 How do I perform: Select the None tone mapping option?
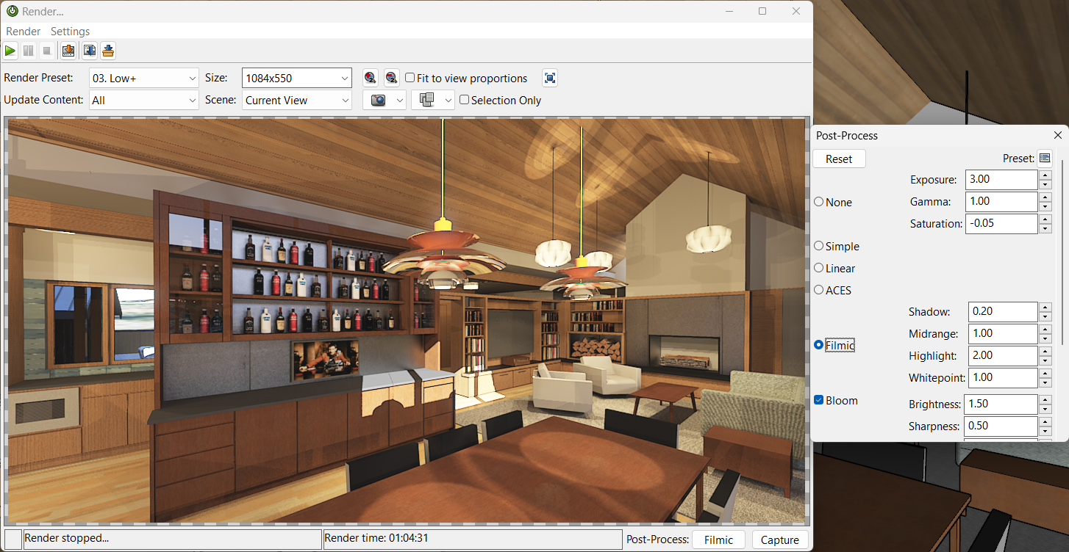[x=819, y=202]
